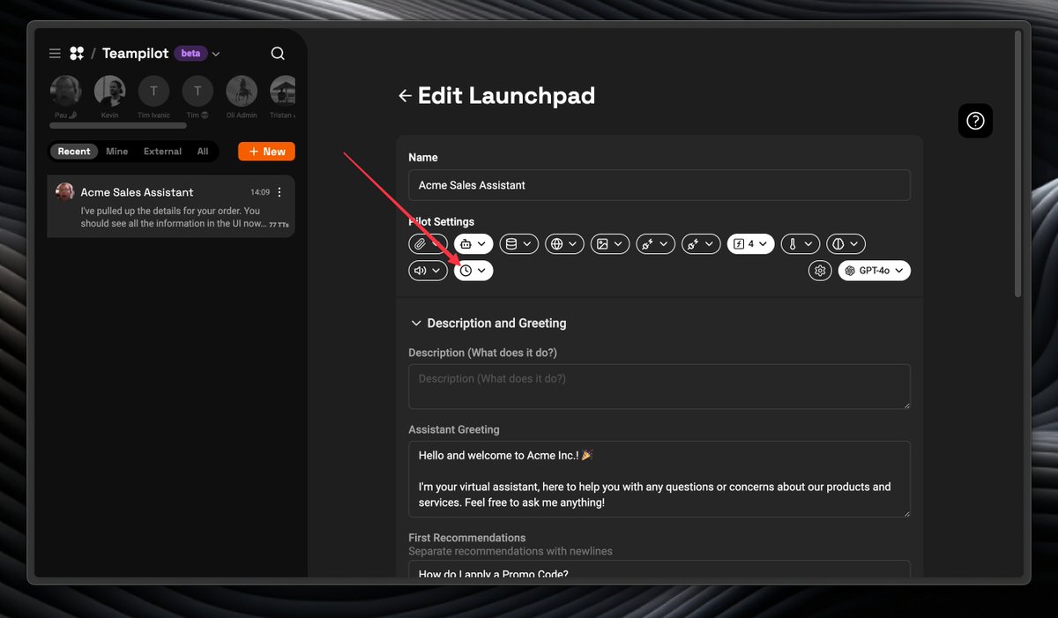Screen dimensions: 1058x618
Task: Click the Acme Sales Assistant chat avatar
Action: click(64, 192)
